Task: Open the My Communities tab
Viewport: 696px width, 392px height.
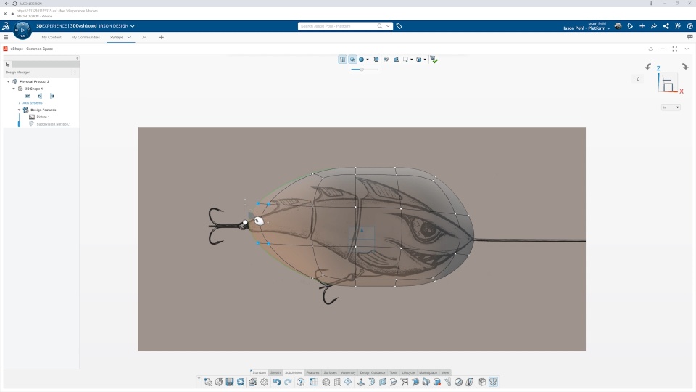Action: pos(86,37)
